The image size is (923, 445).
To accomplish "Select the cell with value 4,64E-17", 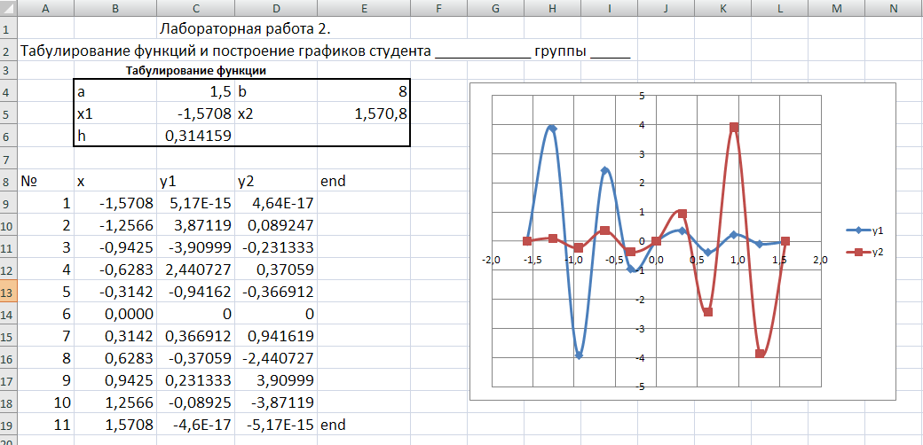I will [x=275, y=203].
